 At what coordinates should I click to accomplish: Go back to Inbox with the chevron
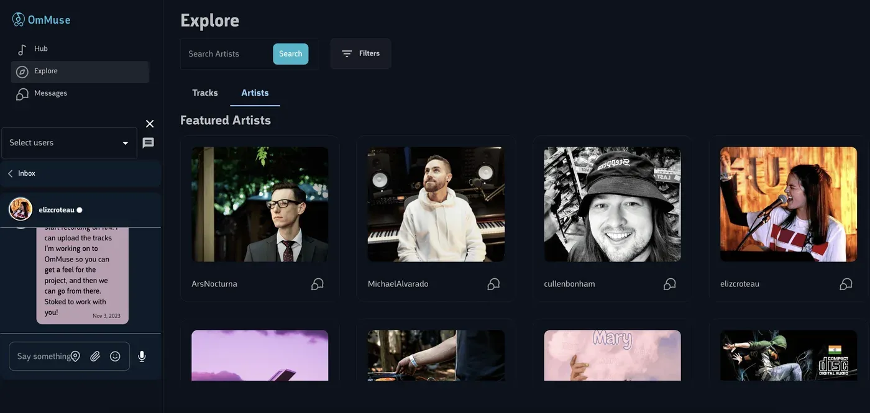[x=10, y=173]
